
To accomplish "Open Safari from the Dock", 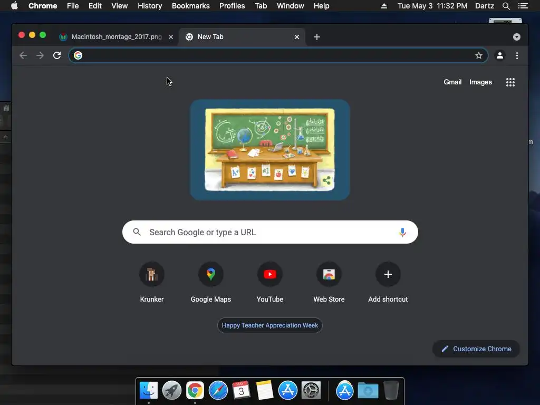I will point(218,391).
